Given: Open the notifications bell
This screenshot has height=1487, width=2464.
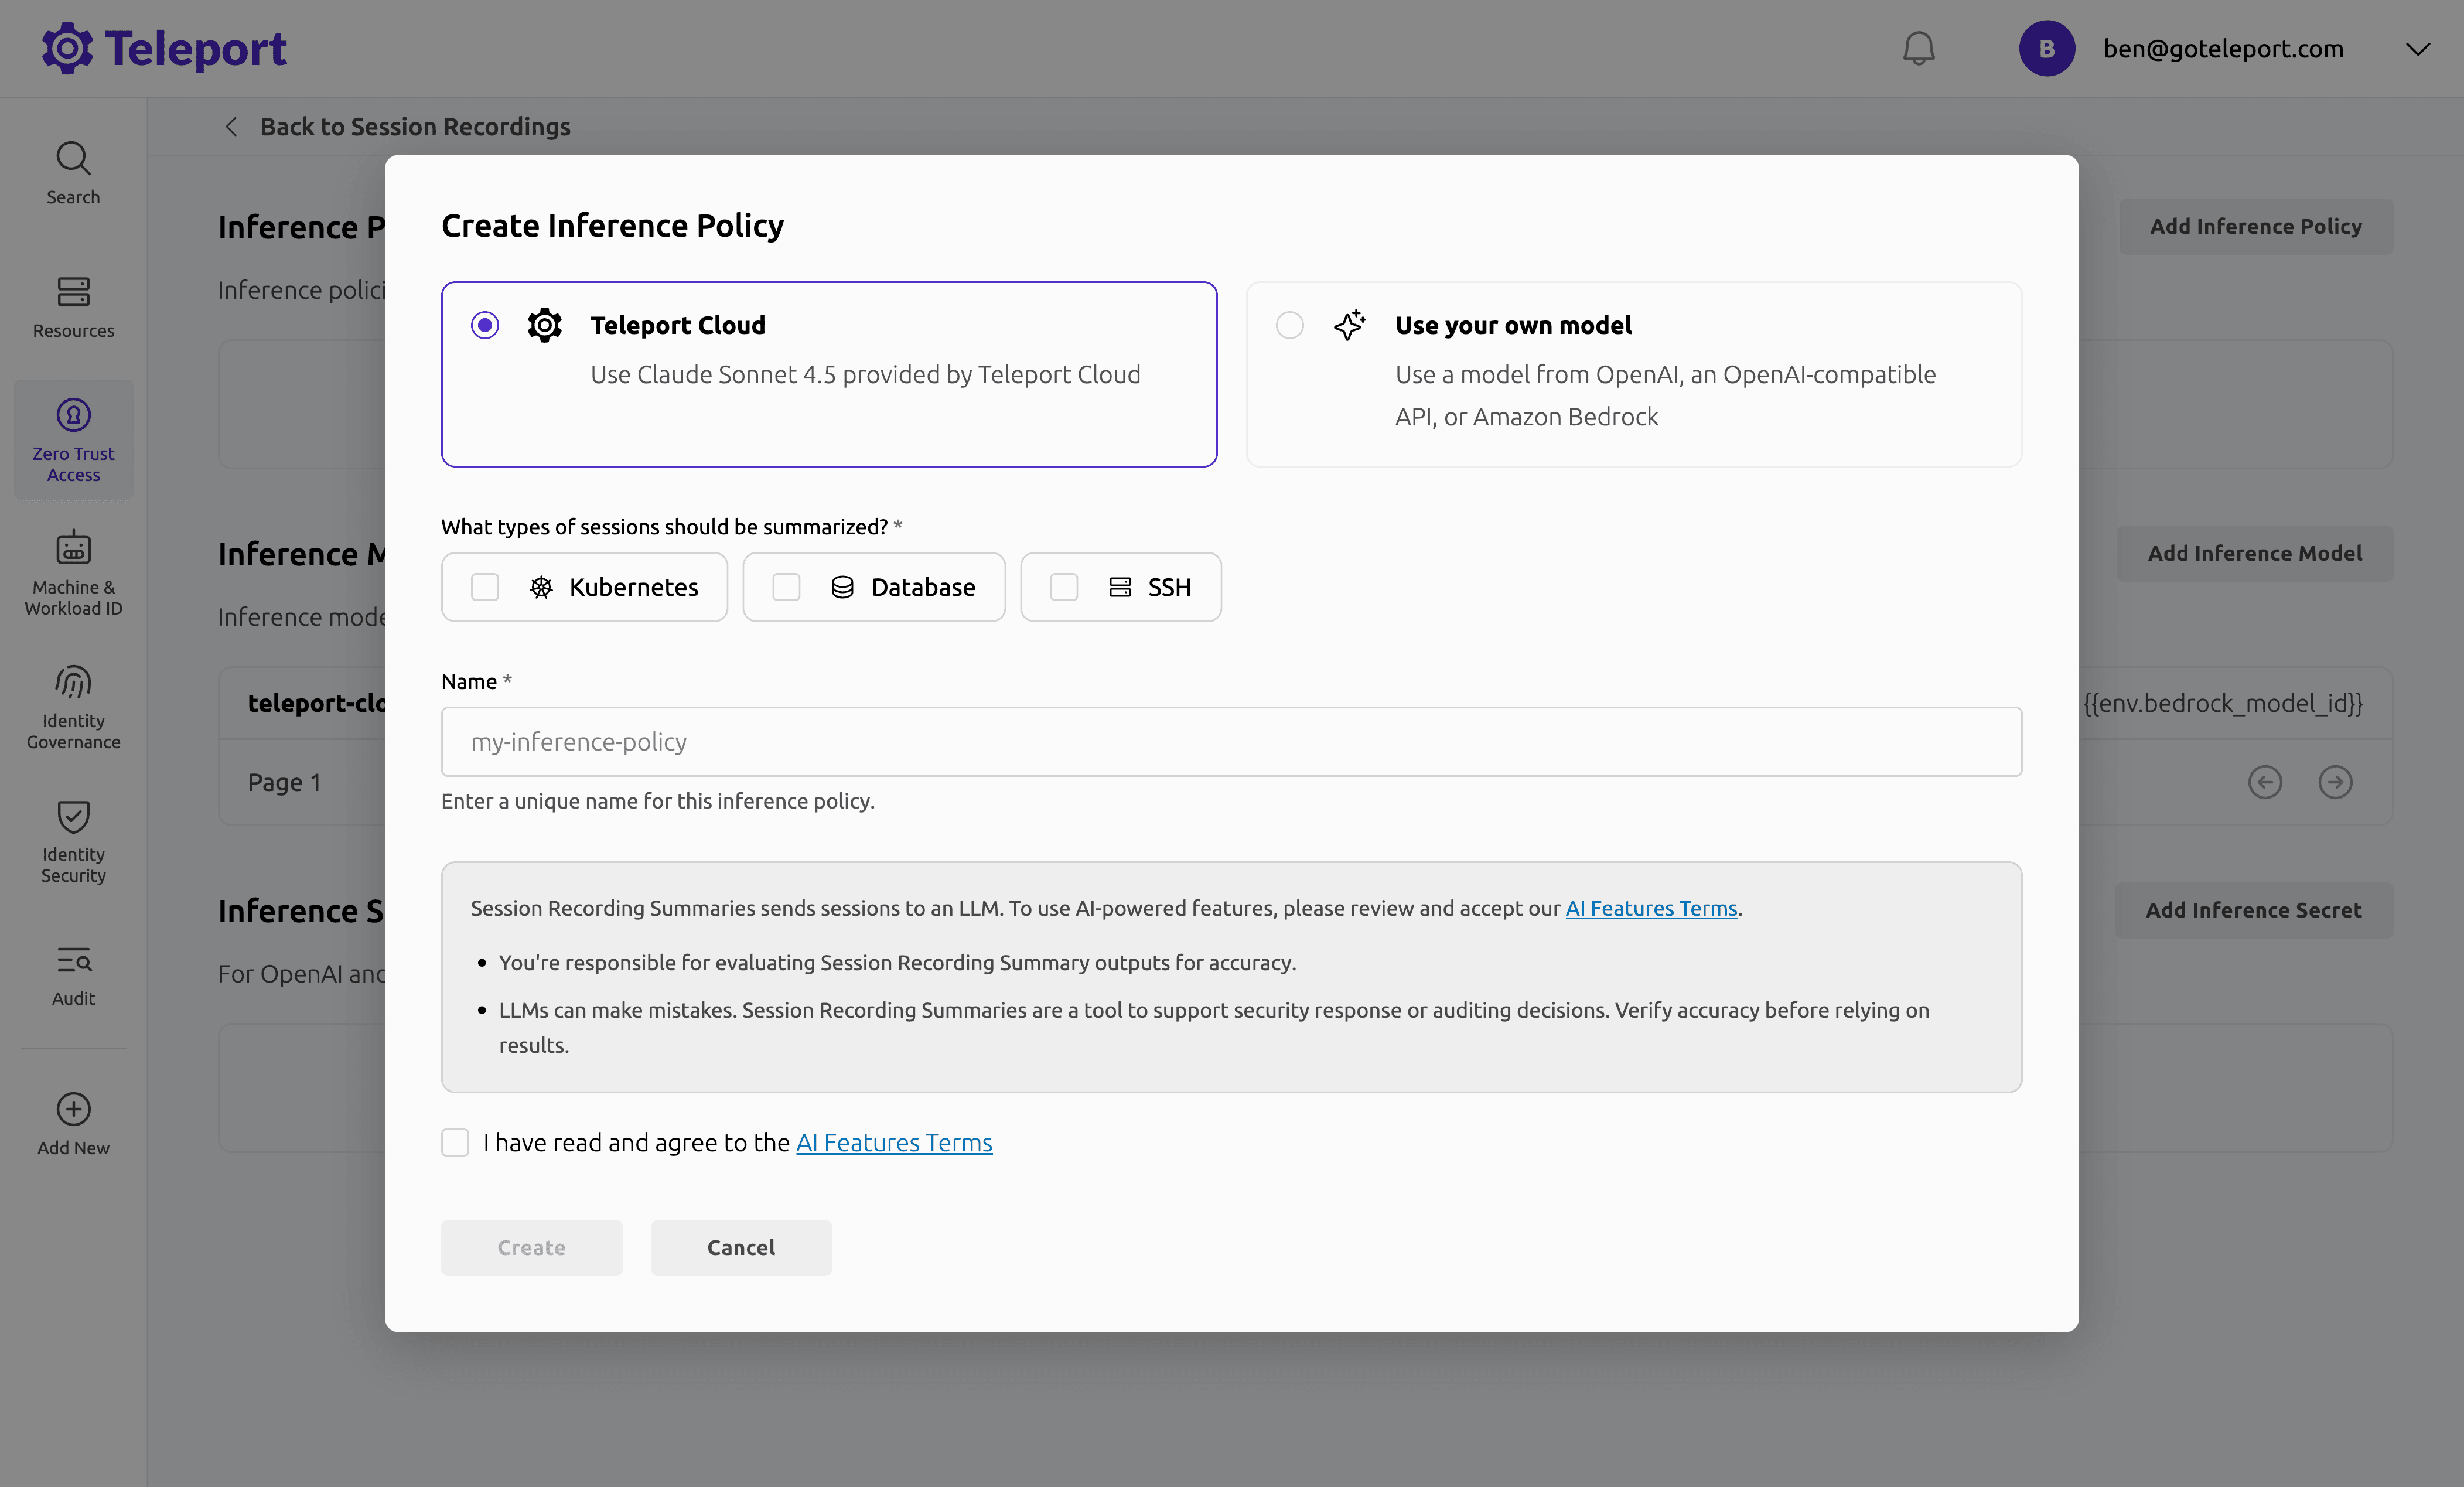Looking at the screenshot, I should tap(1917, 47).
